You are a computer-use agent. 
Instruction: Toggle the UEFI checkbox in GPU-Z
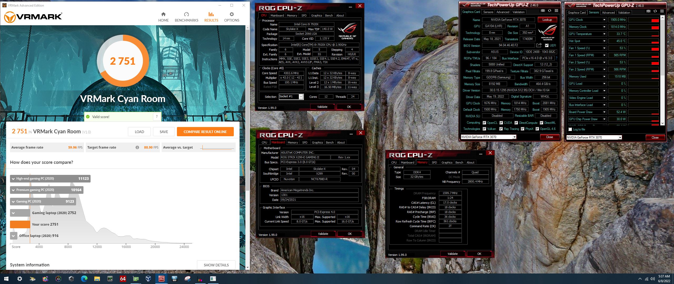tap(547, 45)
